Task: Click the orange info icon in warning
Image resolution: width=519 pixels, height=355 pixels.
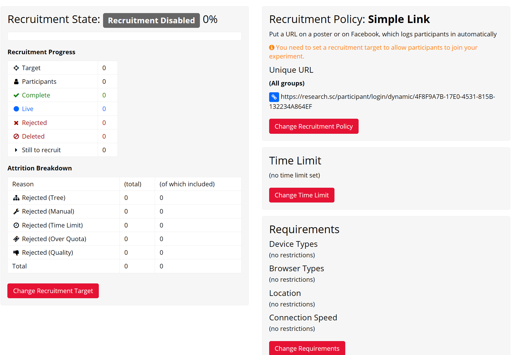Action: (272, 48)
